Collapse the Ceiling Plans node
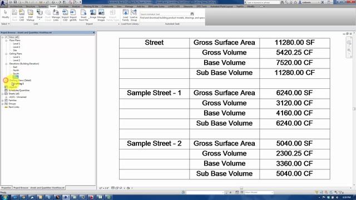The height and width of the screenshot is (200, 356). [x=6, y=54]
